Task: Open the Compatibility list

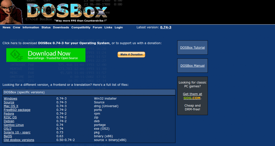Action: click(x=81, y=27)
